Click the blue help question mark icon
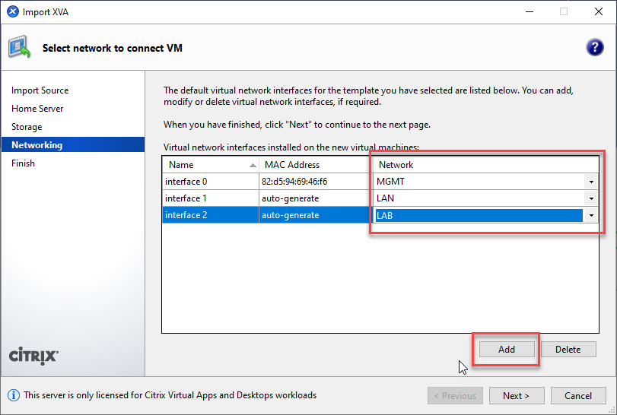617x415 pixels. tap(594, 48)
